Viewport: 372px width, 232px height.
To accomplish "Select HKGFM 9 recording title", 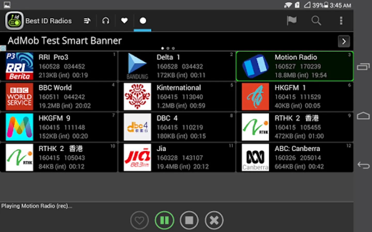I will pyautogui.click(x=54, y=118).
